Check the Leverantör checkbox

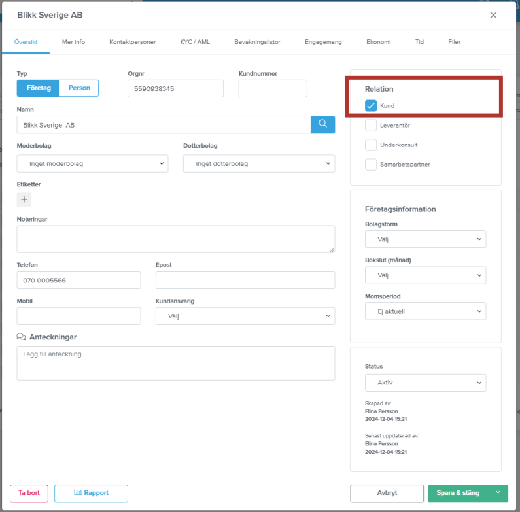pos(371,126)
